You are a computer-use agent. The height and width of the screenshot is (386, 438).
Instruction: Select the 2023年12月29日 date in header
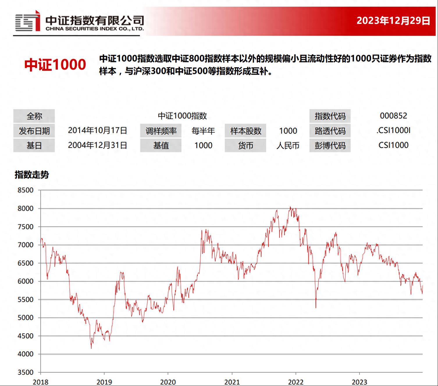tap(393, 21)
